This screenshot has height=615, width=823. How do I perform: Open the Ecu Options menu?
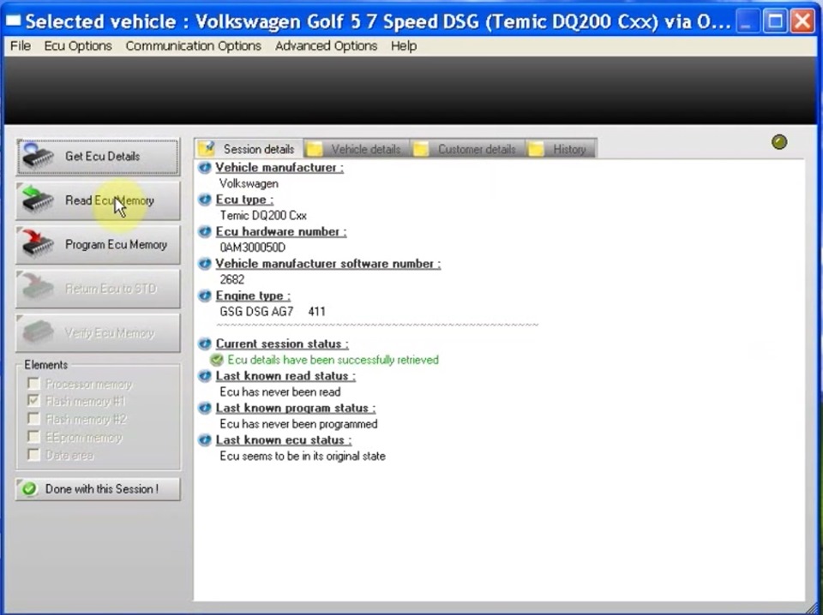tap(78, 46)
